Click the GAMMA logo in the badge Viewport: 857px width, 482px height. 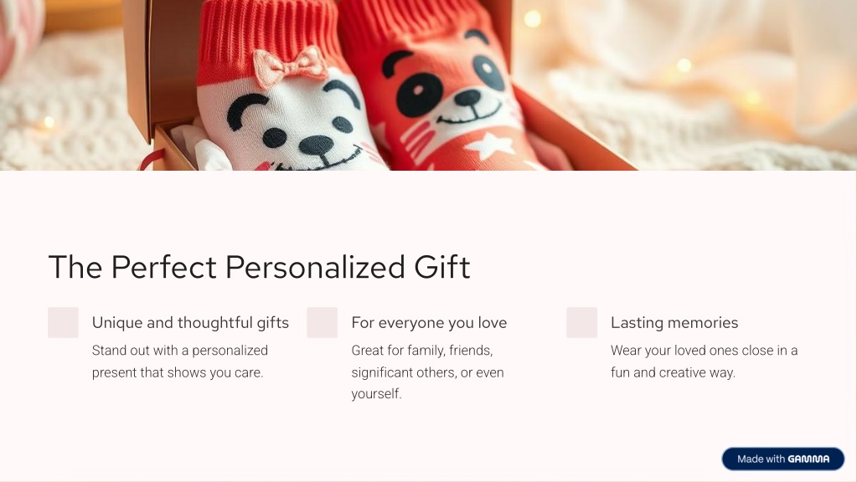click(x=809, y=459)
